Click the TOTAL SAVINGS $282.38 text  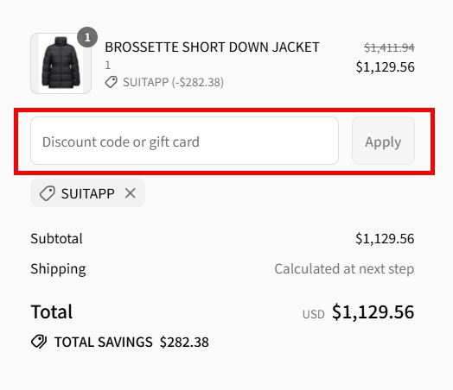coord(131,343)
